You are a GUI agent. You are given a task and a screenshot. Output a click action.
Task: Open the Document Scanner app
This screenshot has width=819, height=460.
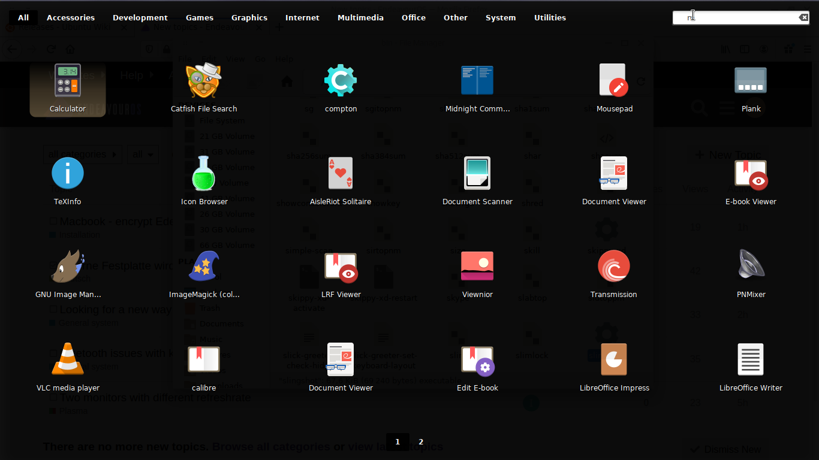pyautogui.click(x=477, y=181)
